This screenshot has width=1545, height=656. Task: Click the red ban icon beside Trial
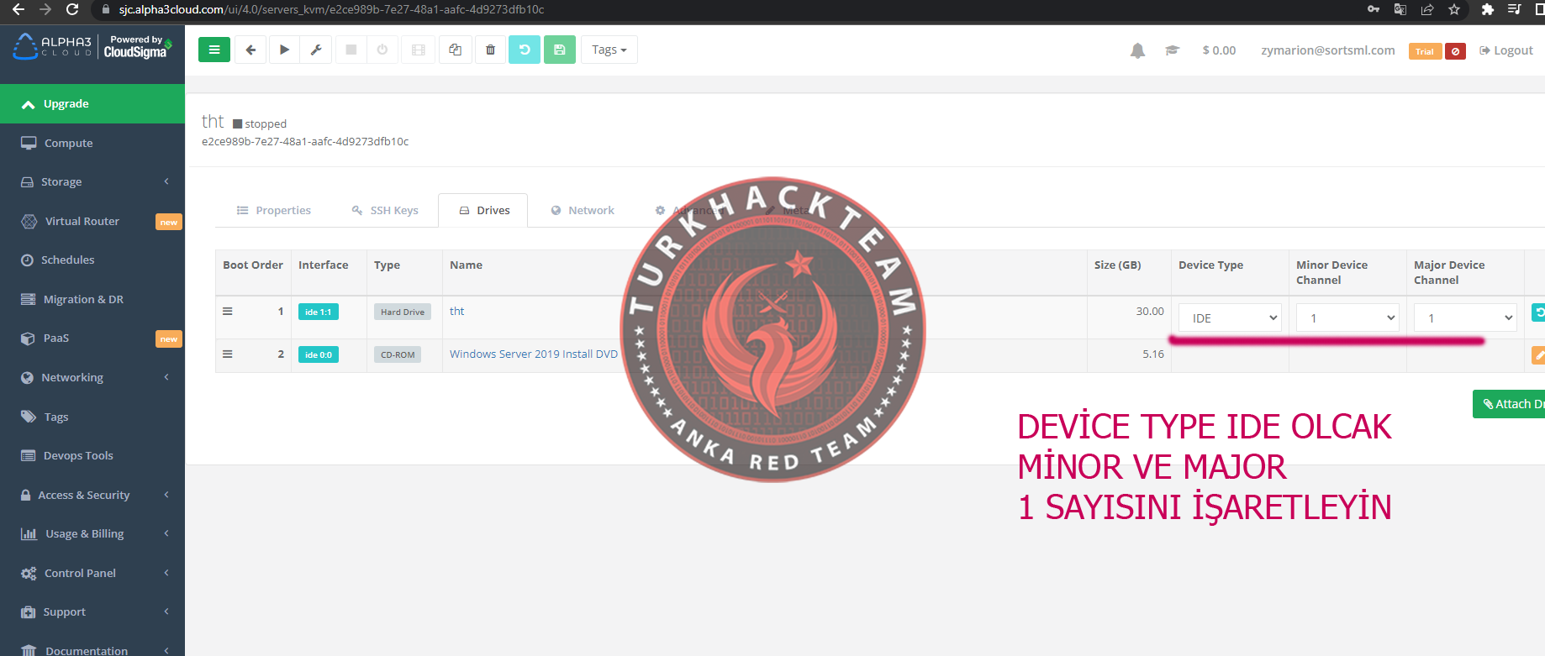coord(1455,51)
